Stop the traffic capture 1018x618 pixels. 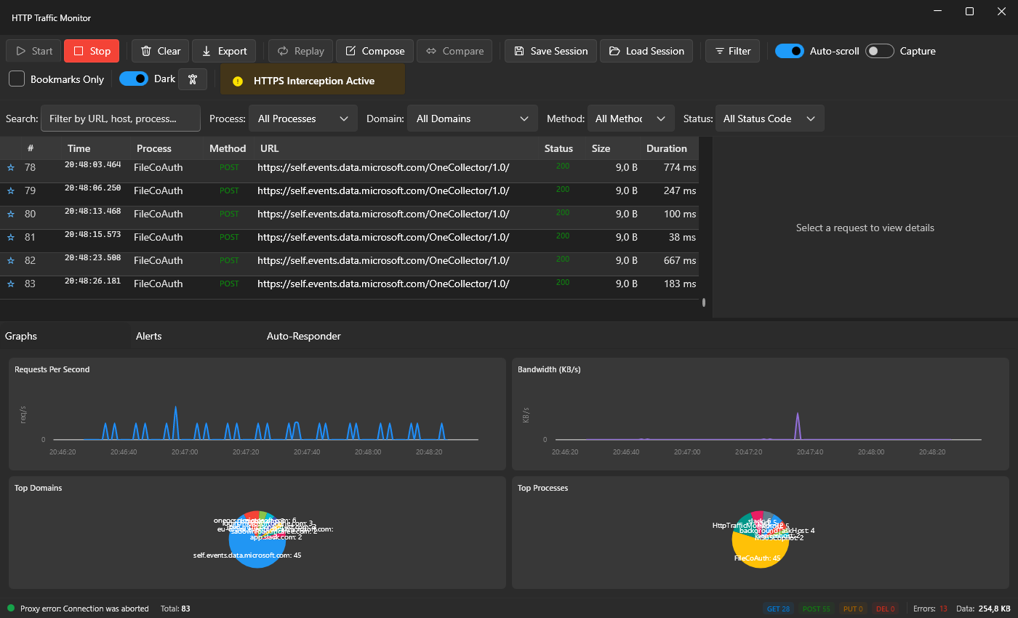point(92,51)
